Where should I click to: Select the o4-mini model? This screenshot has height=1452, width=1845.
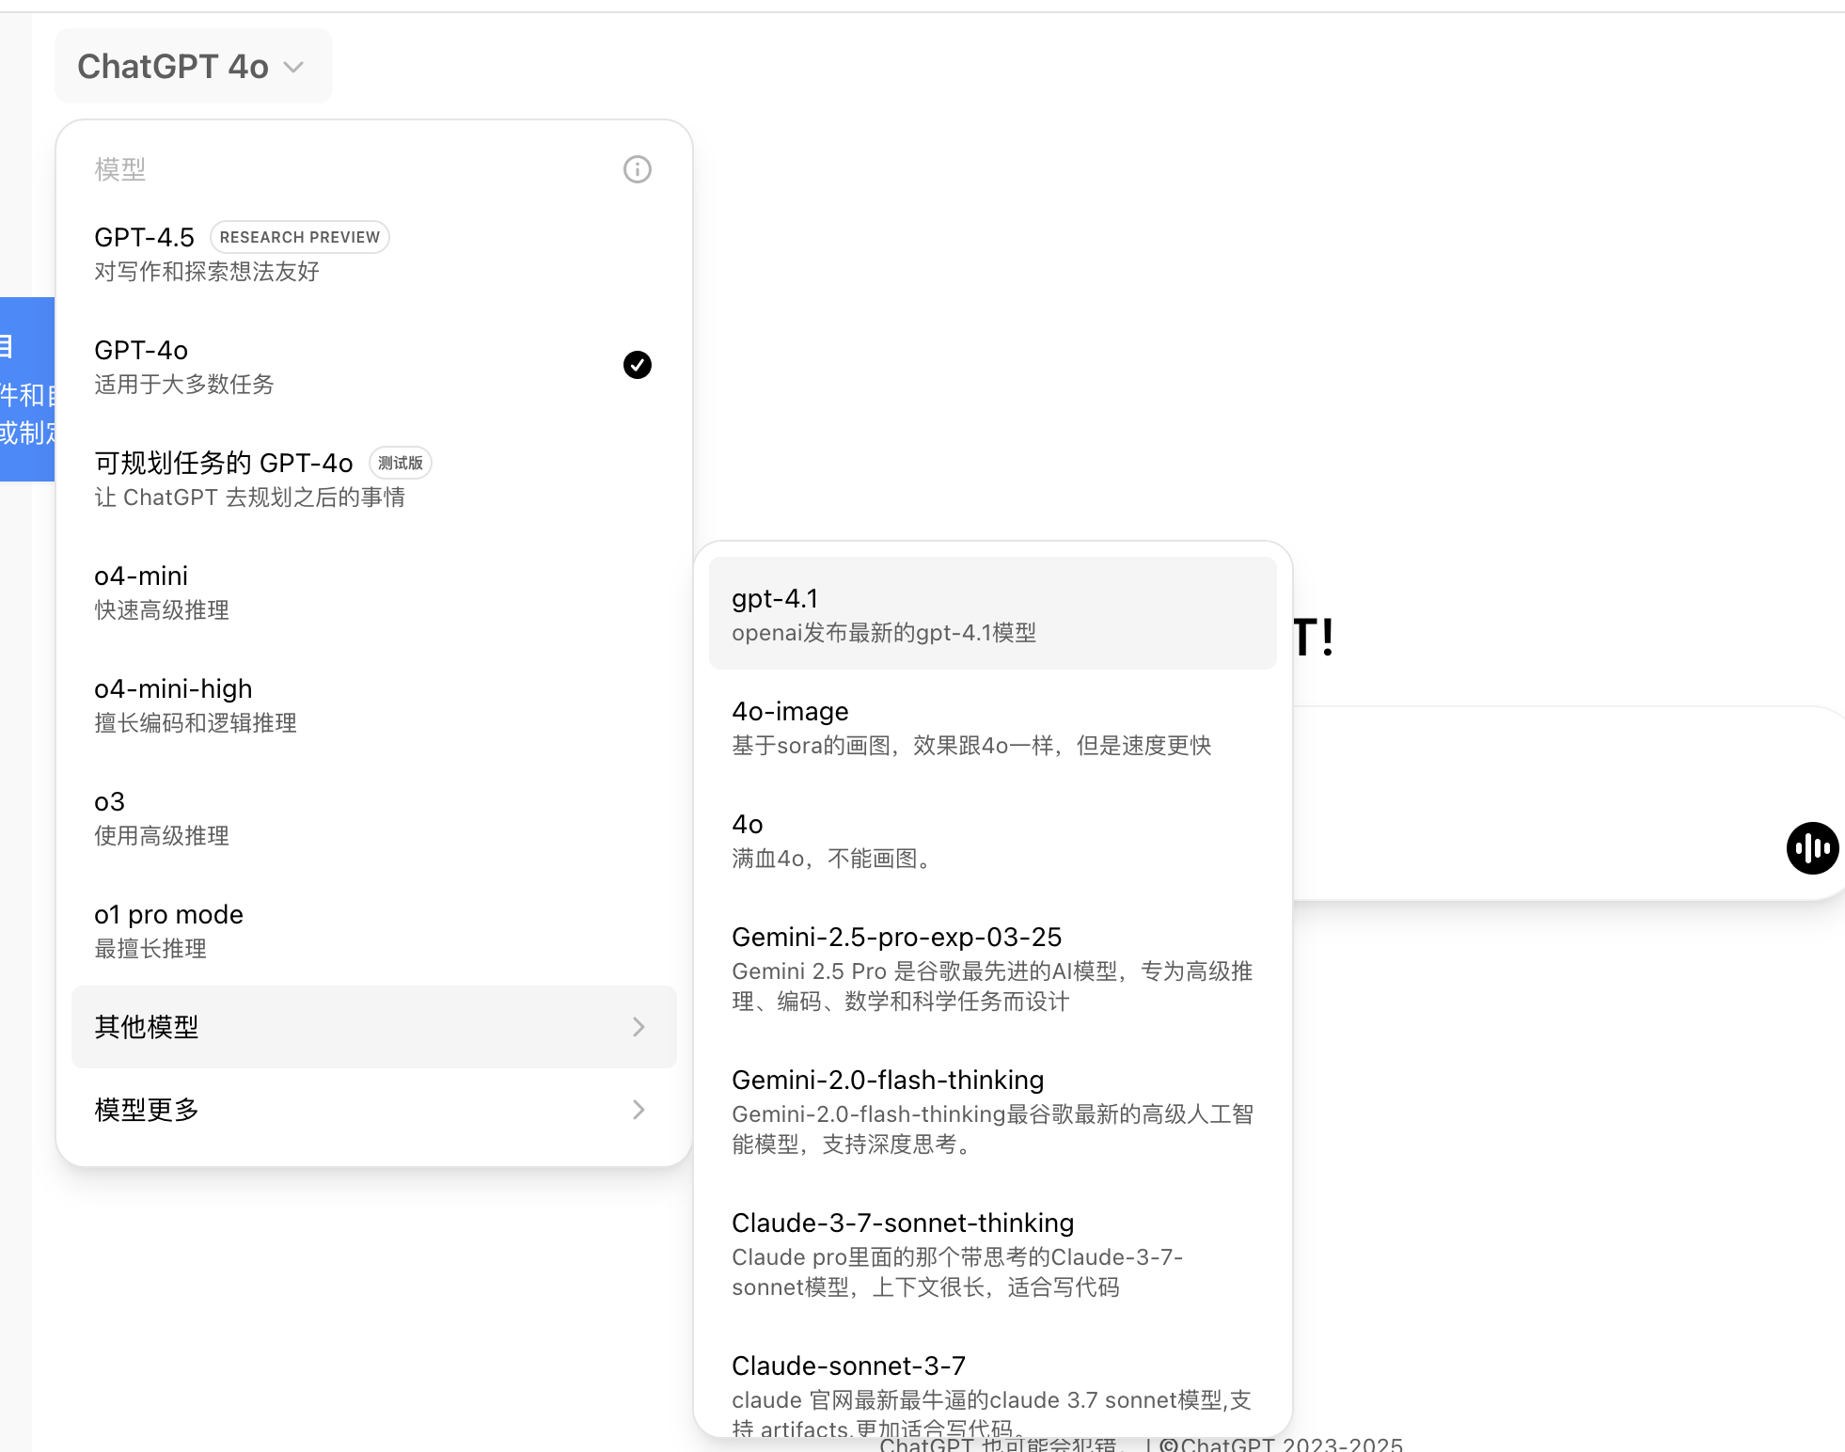[x=374, y=592]
